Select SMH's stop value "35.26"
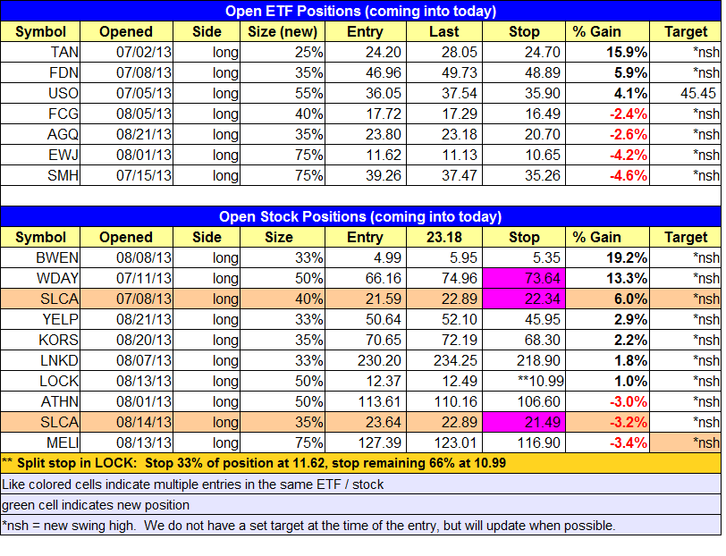The image size is (726, 556). 524,175
